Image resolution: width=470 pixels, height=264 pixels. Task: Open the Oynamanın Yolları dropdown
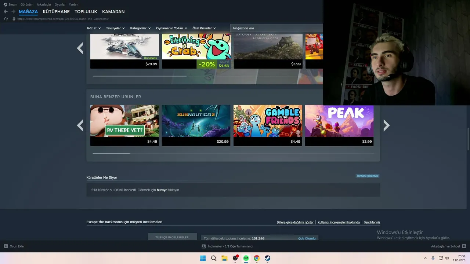click(171, 28)
